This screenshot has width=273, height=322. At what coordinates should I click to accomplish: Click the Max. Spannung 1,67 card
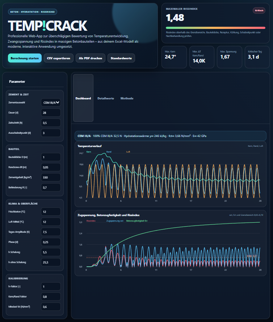(230, 57)
